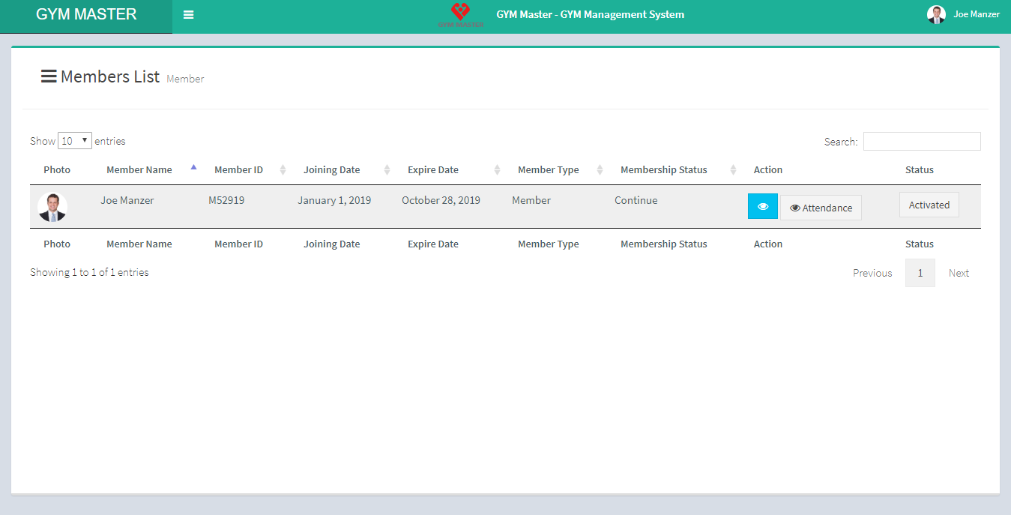
Task: Toggle the Activated status button
Action: (929, 205)
